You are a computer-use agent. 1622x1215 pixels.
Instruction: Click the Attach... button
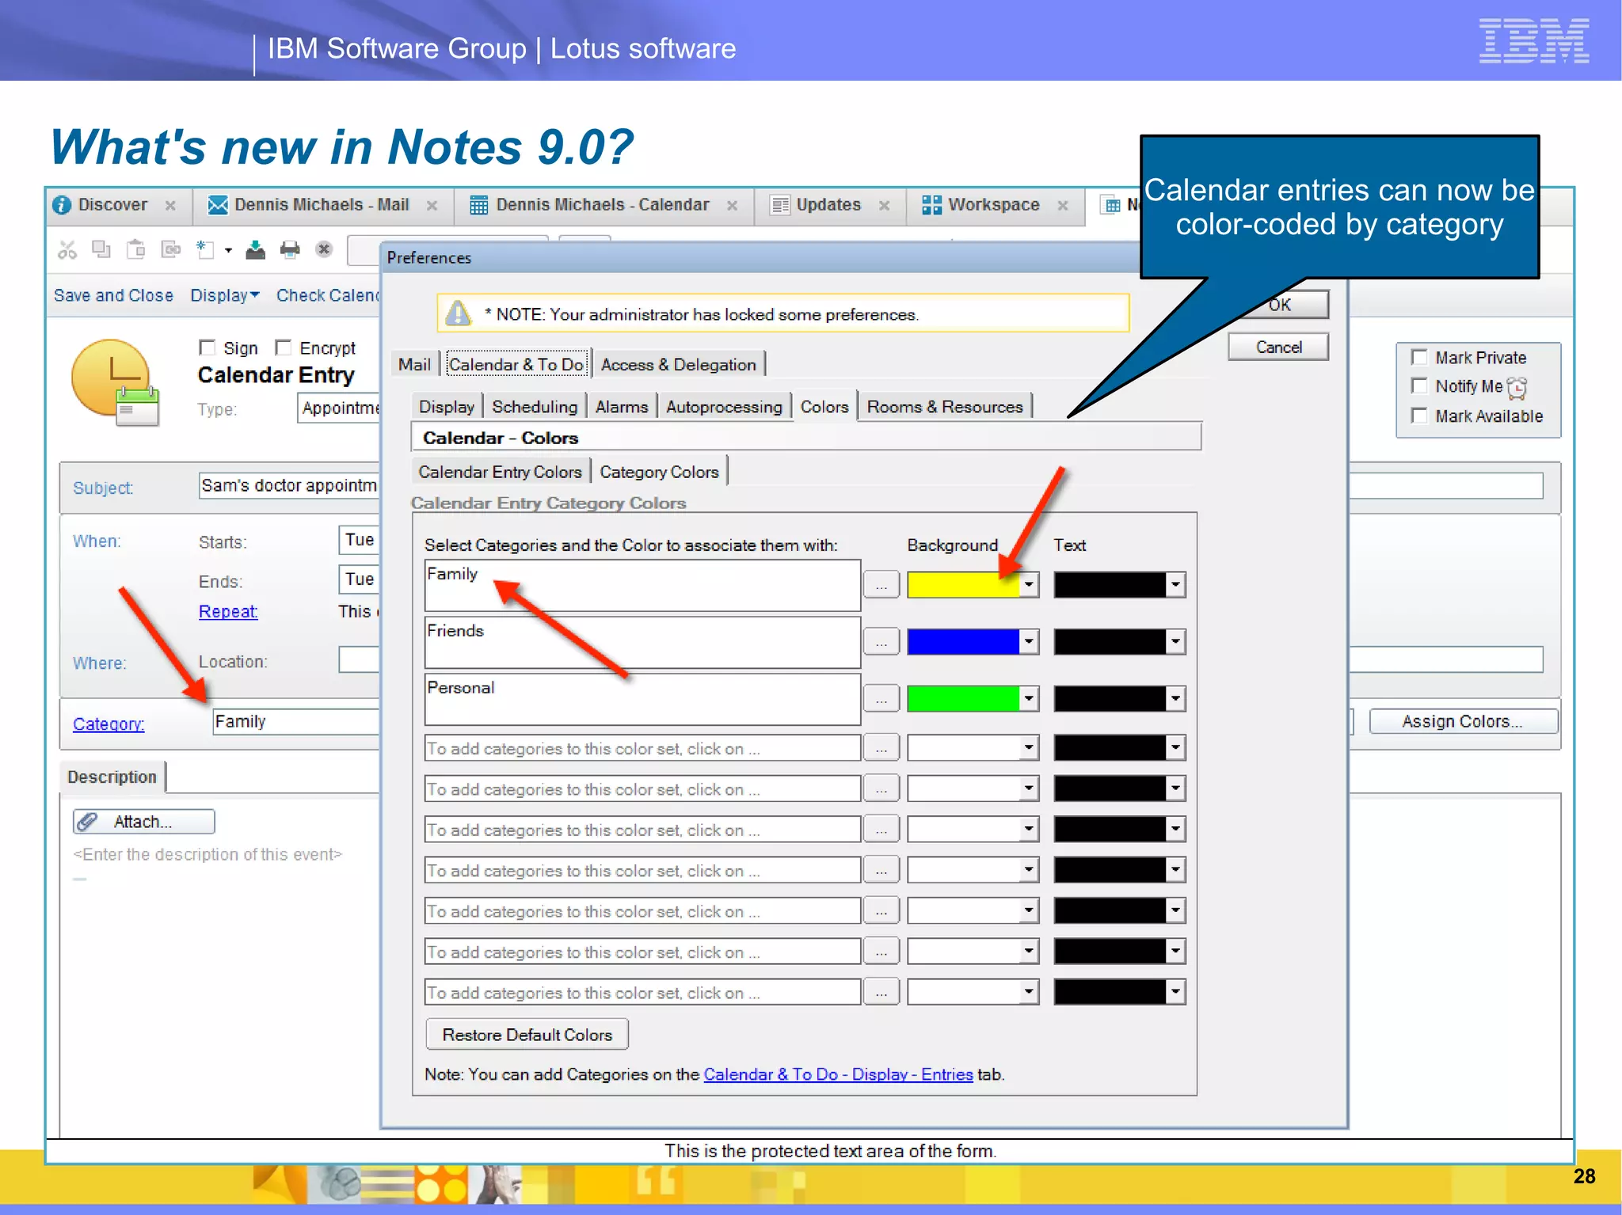(x=144, y=822)
